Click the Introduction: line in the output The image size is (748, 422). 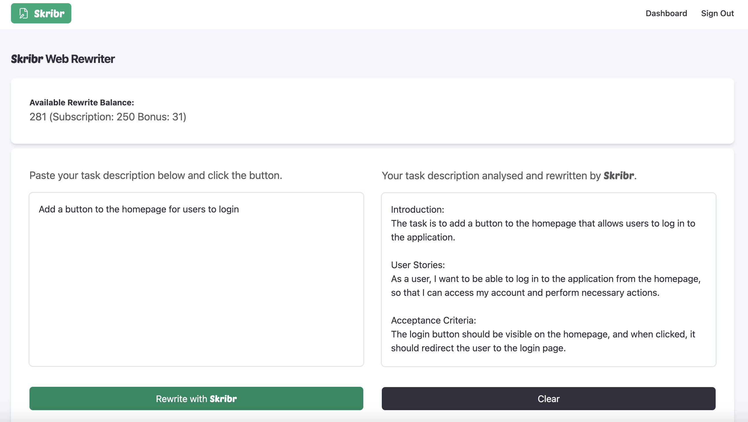click(417, 209)
